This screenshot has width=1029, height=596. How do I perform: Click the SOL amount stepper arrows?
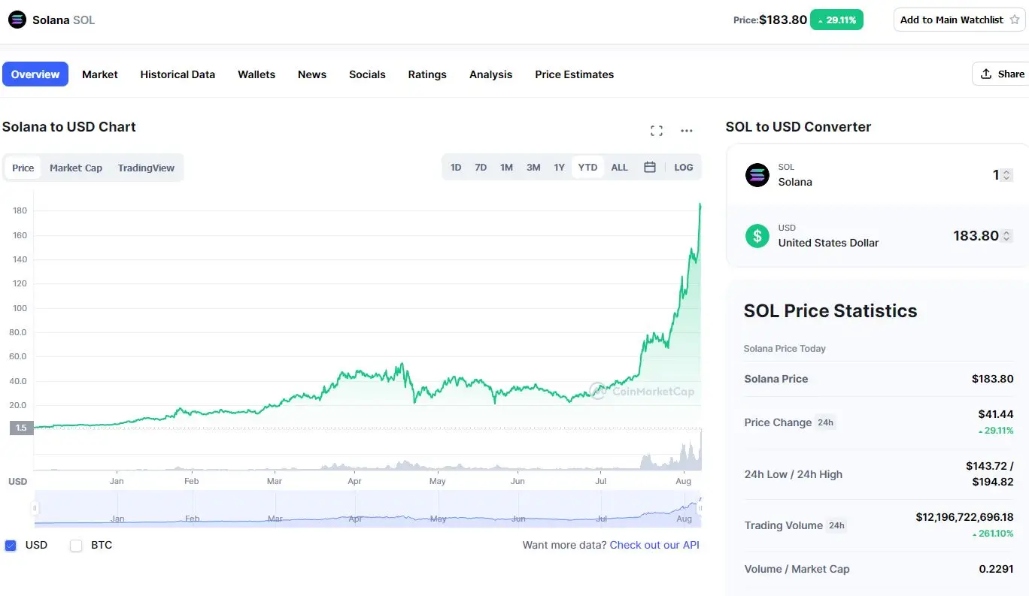pyautogui.click(x=1007, y=175)
